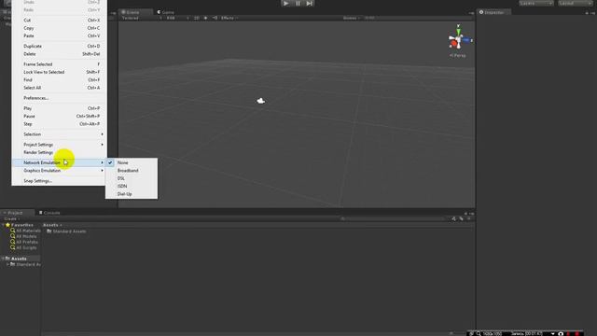
Task: Click the blue Z axis of scene gizmo
Action: click(467, 40)
